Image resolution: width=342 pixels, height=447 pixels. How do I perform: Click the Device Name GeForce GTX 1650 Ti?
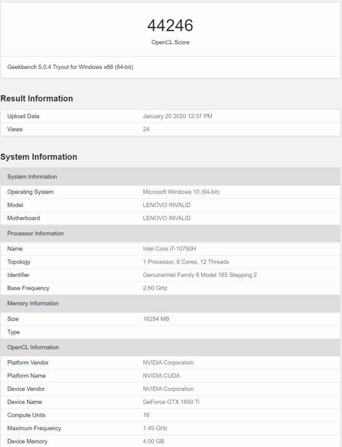(171, 402)
